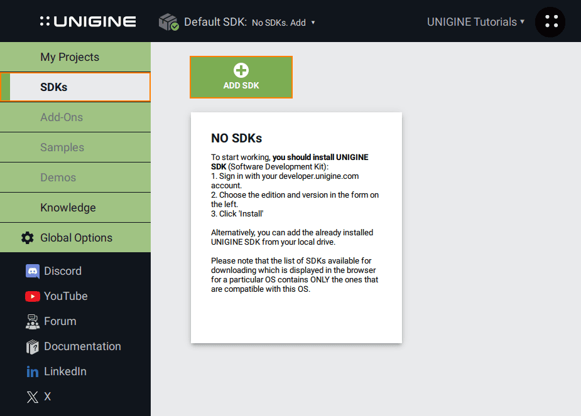Image resolution: width=581 pixels, height=416 pixels.
Task: Expand the UNIGINE Tutorials dropdown
Action: coord(475,21)
